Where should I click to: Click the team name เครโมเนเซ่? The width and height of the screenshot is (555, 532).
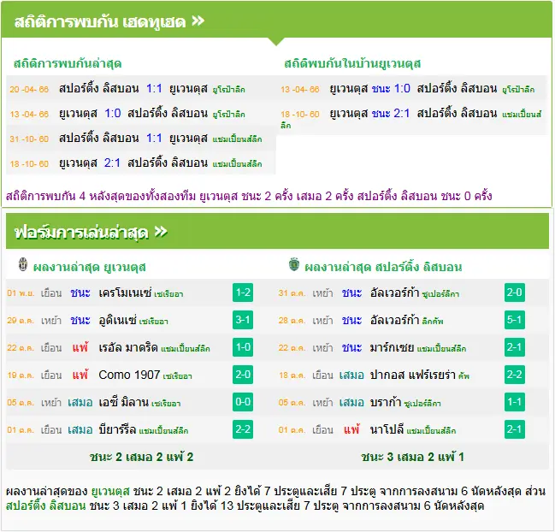point(126,293)
